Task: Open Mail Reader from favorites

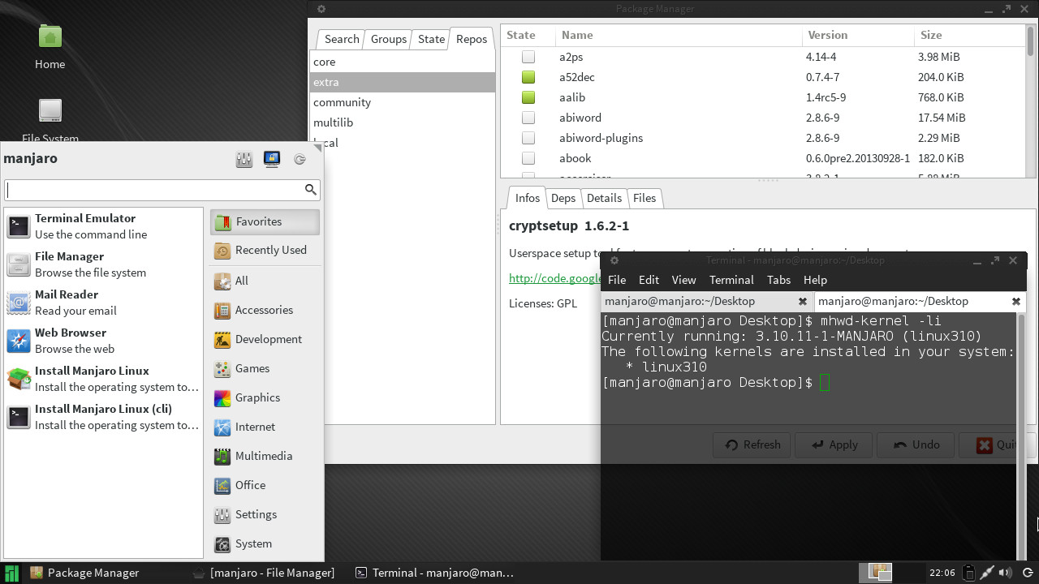Action: [103, 303]
